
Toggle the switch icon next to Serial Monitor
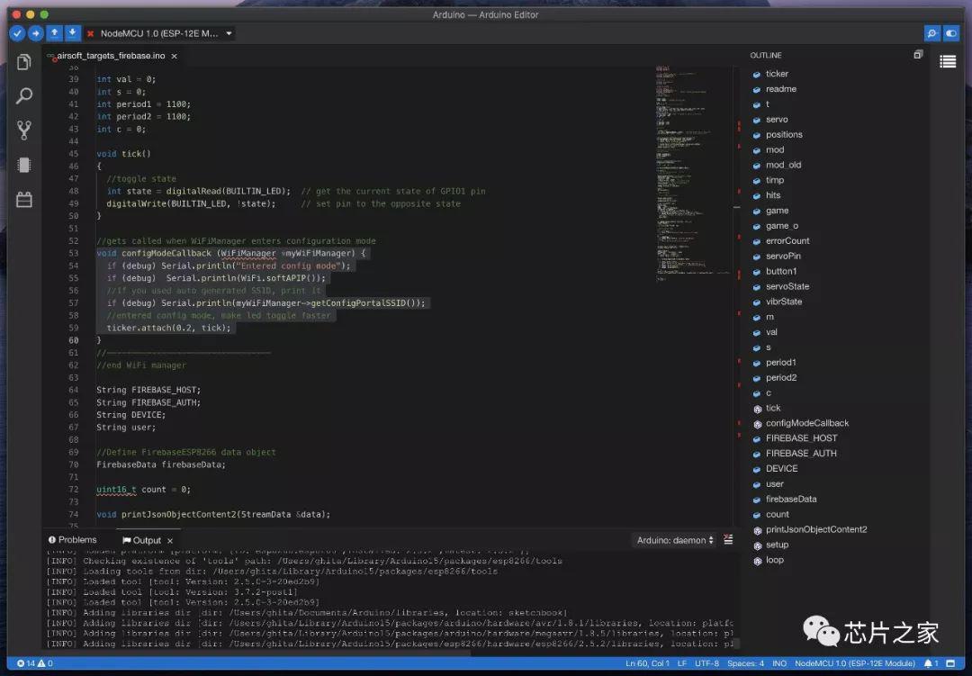pos(951,33)
